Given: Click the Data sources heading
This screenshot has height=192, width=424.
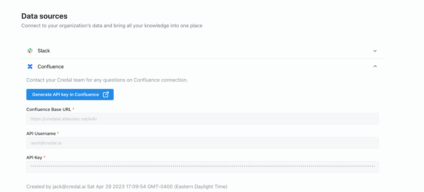Looking at the screenshot, I should click(45, 16).
